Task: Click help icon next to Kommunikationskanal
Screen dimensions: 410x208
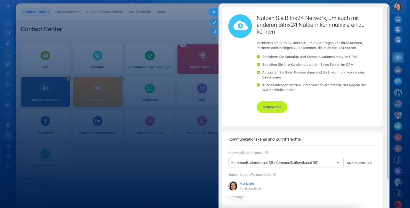Action: tap(266, 153)
